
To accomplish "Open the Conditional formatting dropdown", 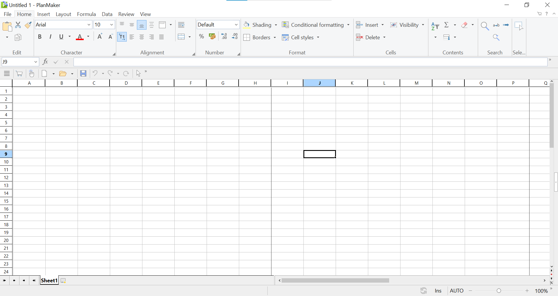I will [x=316, y=25].
